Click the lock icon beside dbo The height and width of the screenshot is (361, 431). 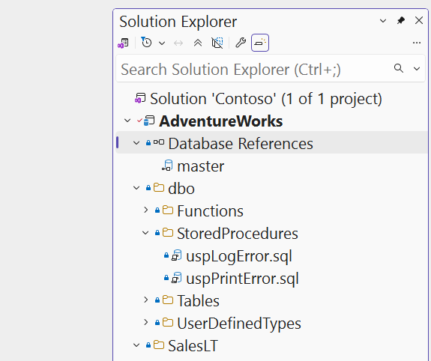pos(148,188)
